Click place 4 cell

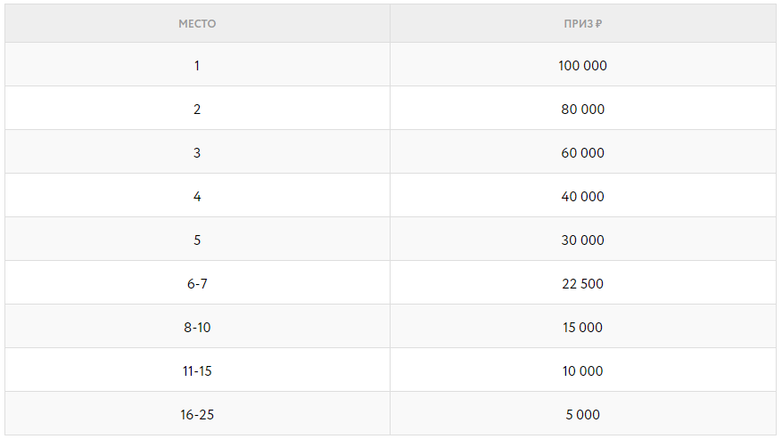pyautogui.click(x=197, y=197)
